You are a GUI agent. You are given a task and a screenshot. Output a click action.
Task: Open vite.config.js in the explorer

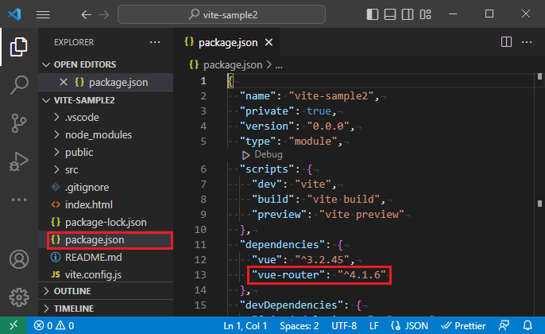pyautogui.click(x=106, y=274)
